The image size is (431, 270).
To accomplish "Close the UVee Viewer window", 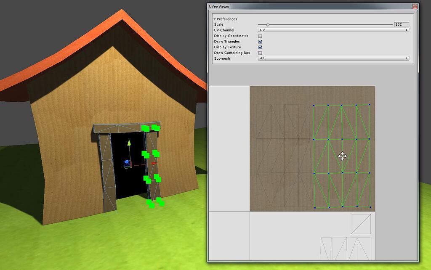I will (x=415, y=6).
